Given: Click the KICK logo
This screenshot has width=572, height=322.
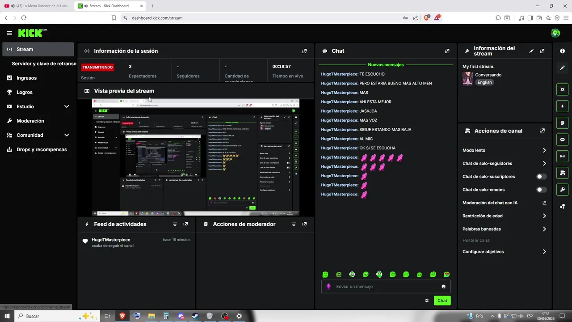Looking at the screenshot, I should 32,33.
